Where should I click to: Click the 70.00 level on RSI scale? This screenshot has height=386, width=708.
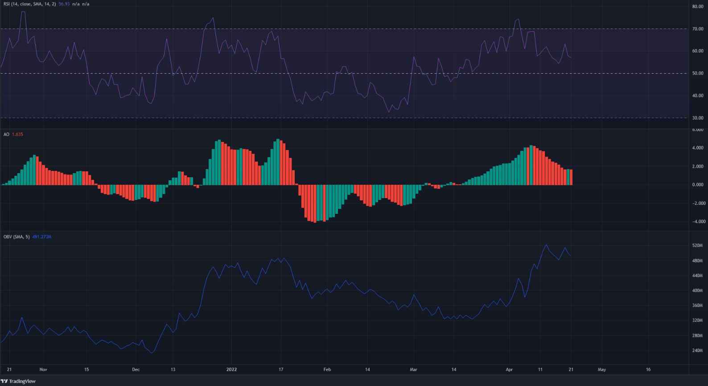point(697,29)
